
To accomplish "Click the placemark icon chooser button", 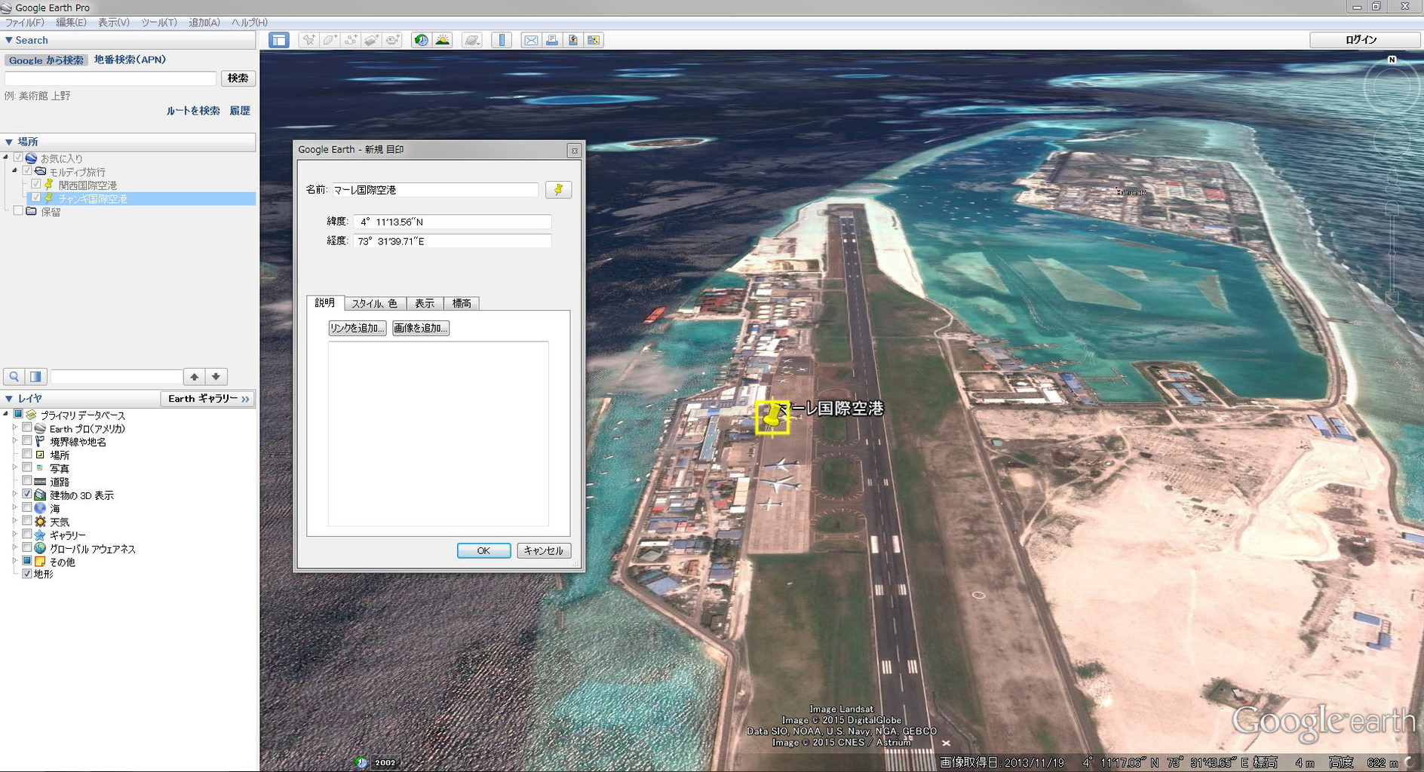I will tap(558, 190).
